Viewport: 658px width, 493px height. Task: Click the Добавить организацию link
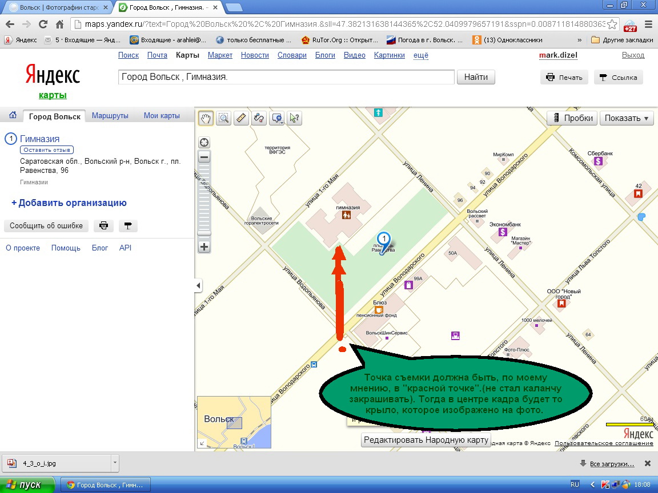(x=69, y=203)
